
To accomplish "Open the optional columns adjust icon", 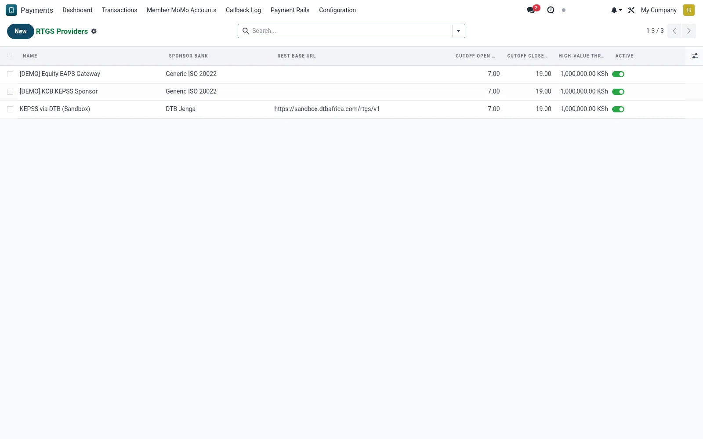I will click(x=695, y=56).
